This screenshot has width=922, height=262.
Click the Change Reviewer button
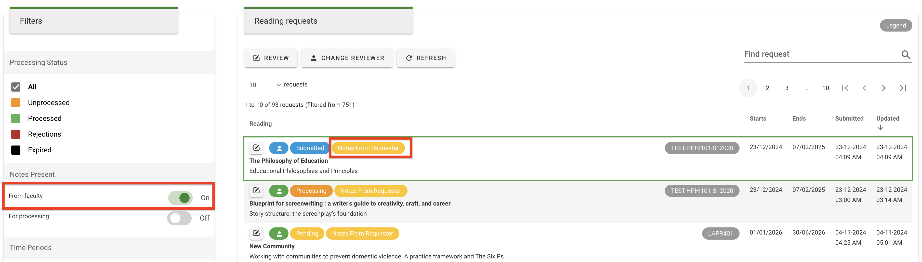coord(347,58)
